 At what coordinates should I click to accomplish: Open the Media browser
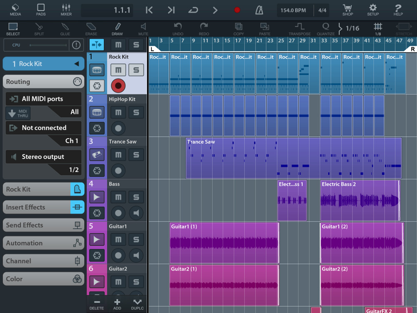[x=15, y=10]
